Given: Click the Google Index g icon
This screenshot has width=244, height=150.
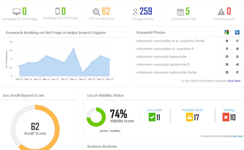Looking at the screenshot, I should point(135,11).
